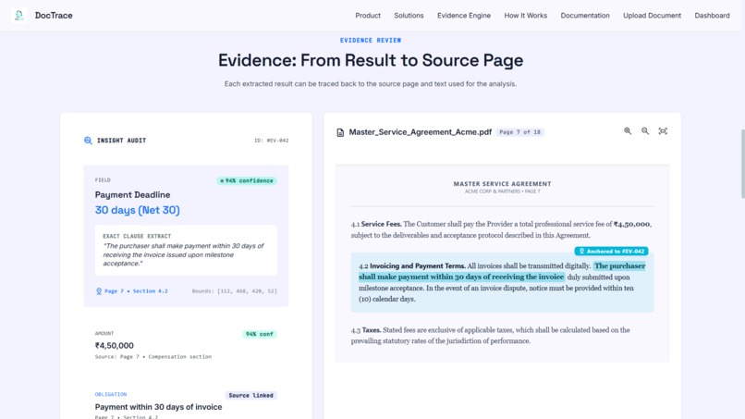Click the Source: Page 7 Compensation section text

click(153, 357)
